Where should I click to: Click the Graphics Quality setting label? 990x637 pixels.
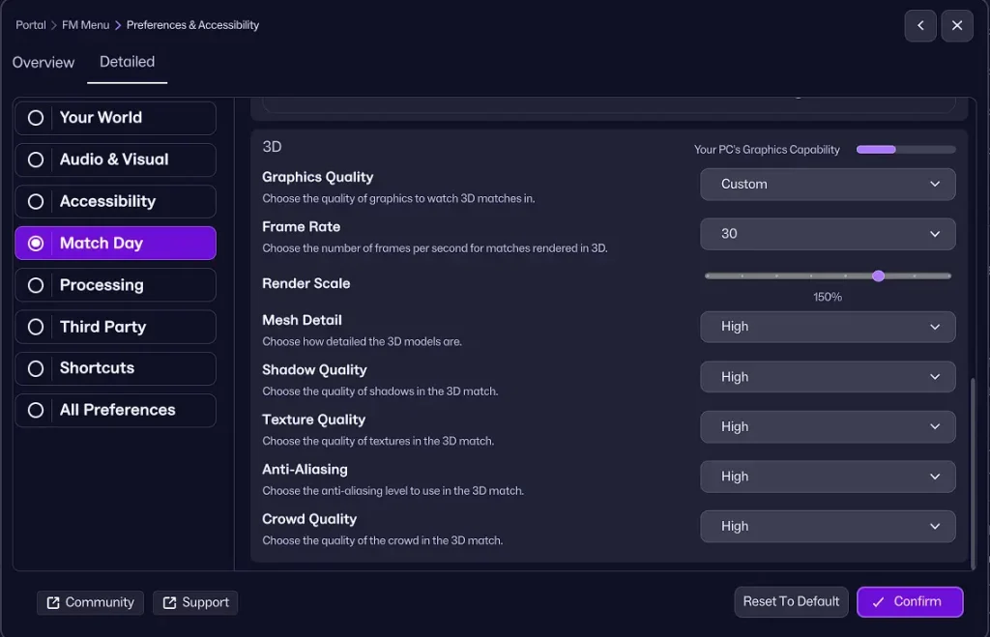pos(317,178)
